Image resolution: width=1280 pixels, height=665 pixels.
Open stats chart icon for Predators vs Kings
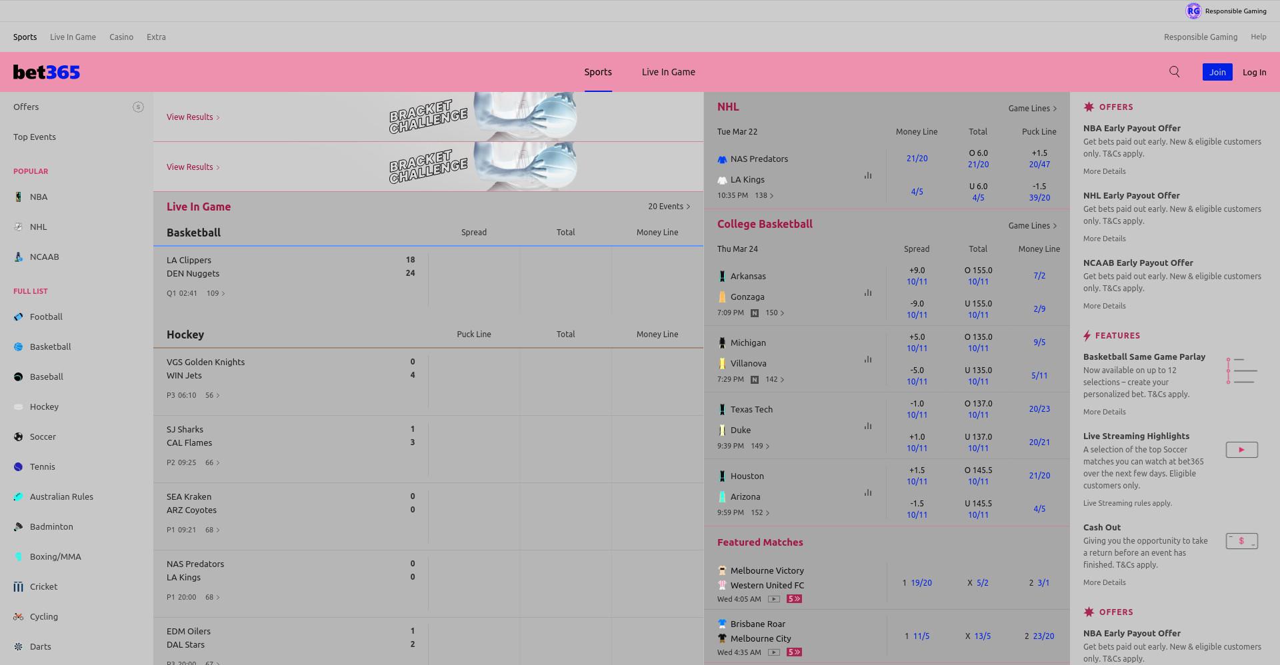coord(868,175)
